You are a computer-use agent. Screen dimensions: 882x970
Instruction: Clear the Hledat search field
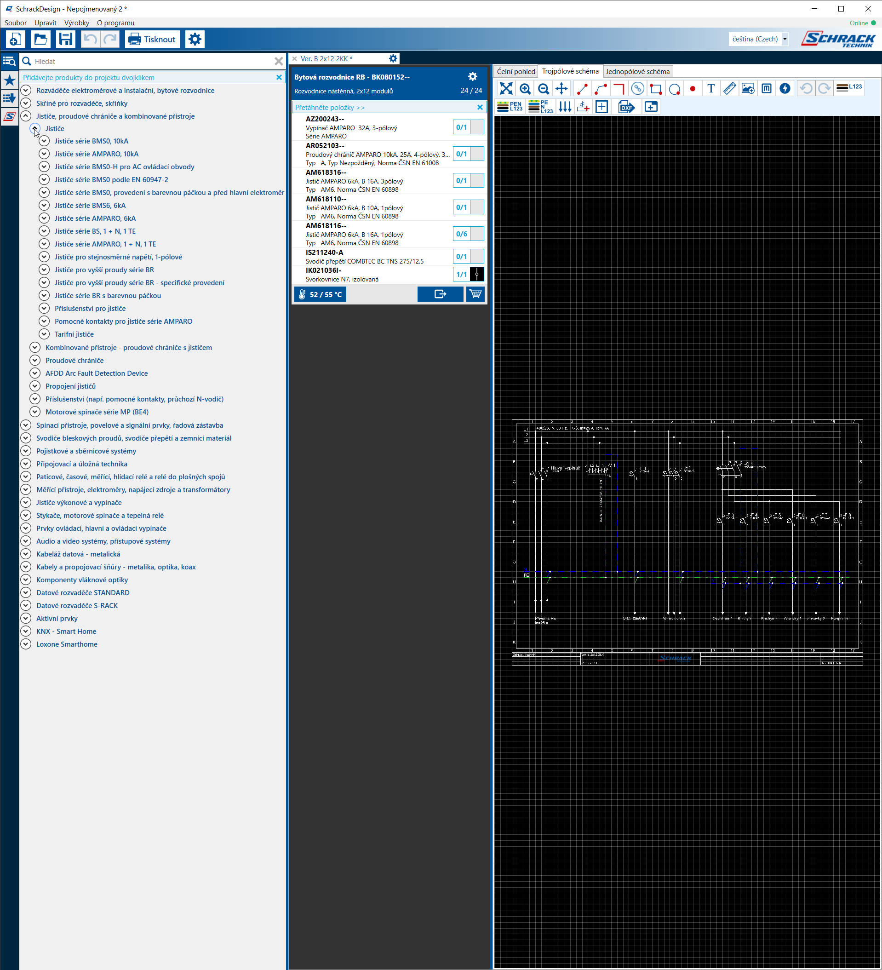[x=279, y=62]
